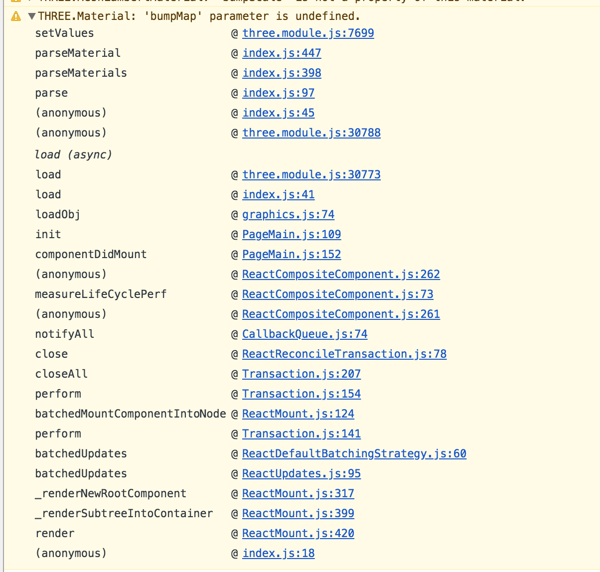Screen dimensions: 600x572
Task: Open index.js:398 parseMaterials link
Action: [282, 73]
